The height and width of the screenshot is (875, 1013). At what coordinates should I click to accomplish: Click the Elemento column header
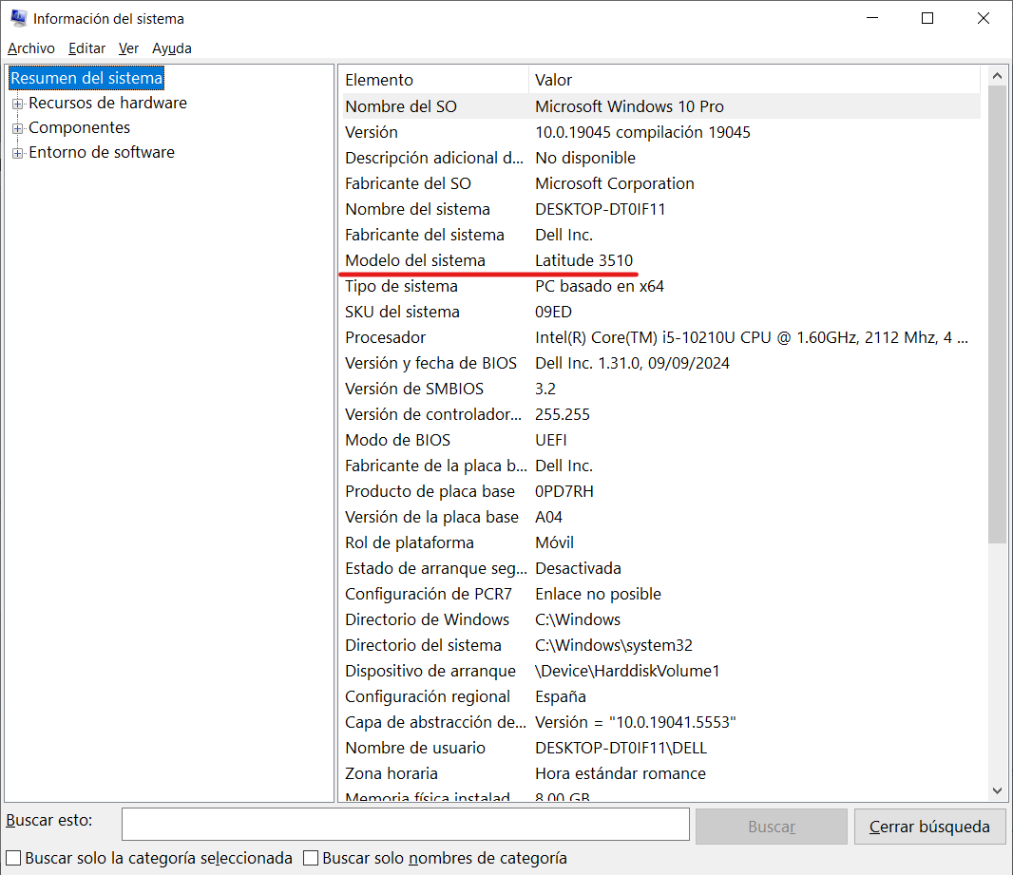coord(435,80)
